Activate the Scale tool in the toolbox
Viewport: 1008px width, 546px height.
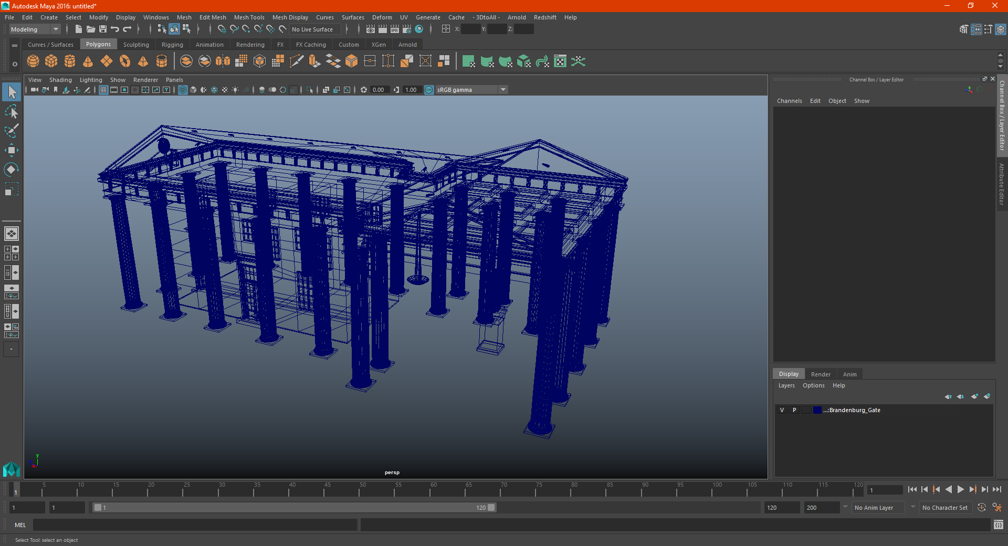(12, 189)
